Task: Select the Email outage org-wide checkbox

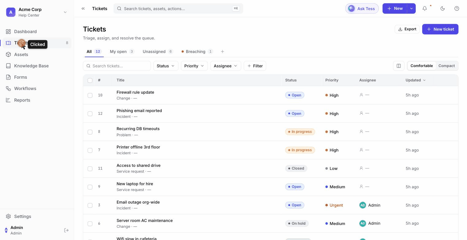Action: point(90,205)
